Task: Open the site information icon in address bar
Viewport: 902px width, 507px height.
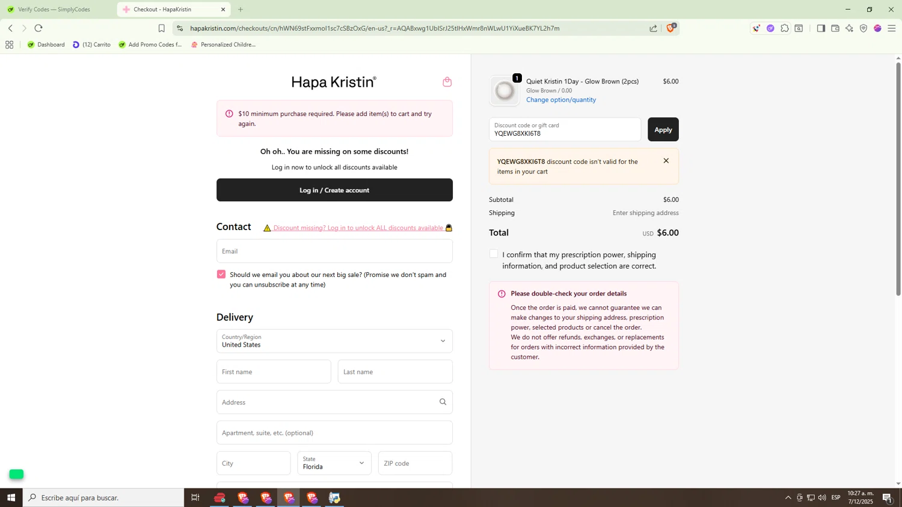Action: (180, 28)
